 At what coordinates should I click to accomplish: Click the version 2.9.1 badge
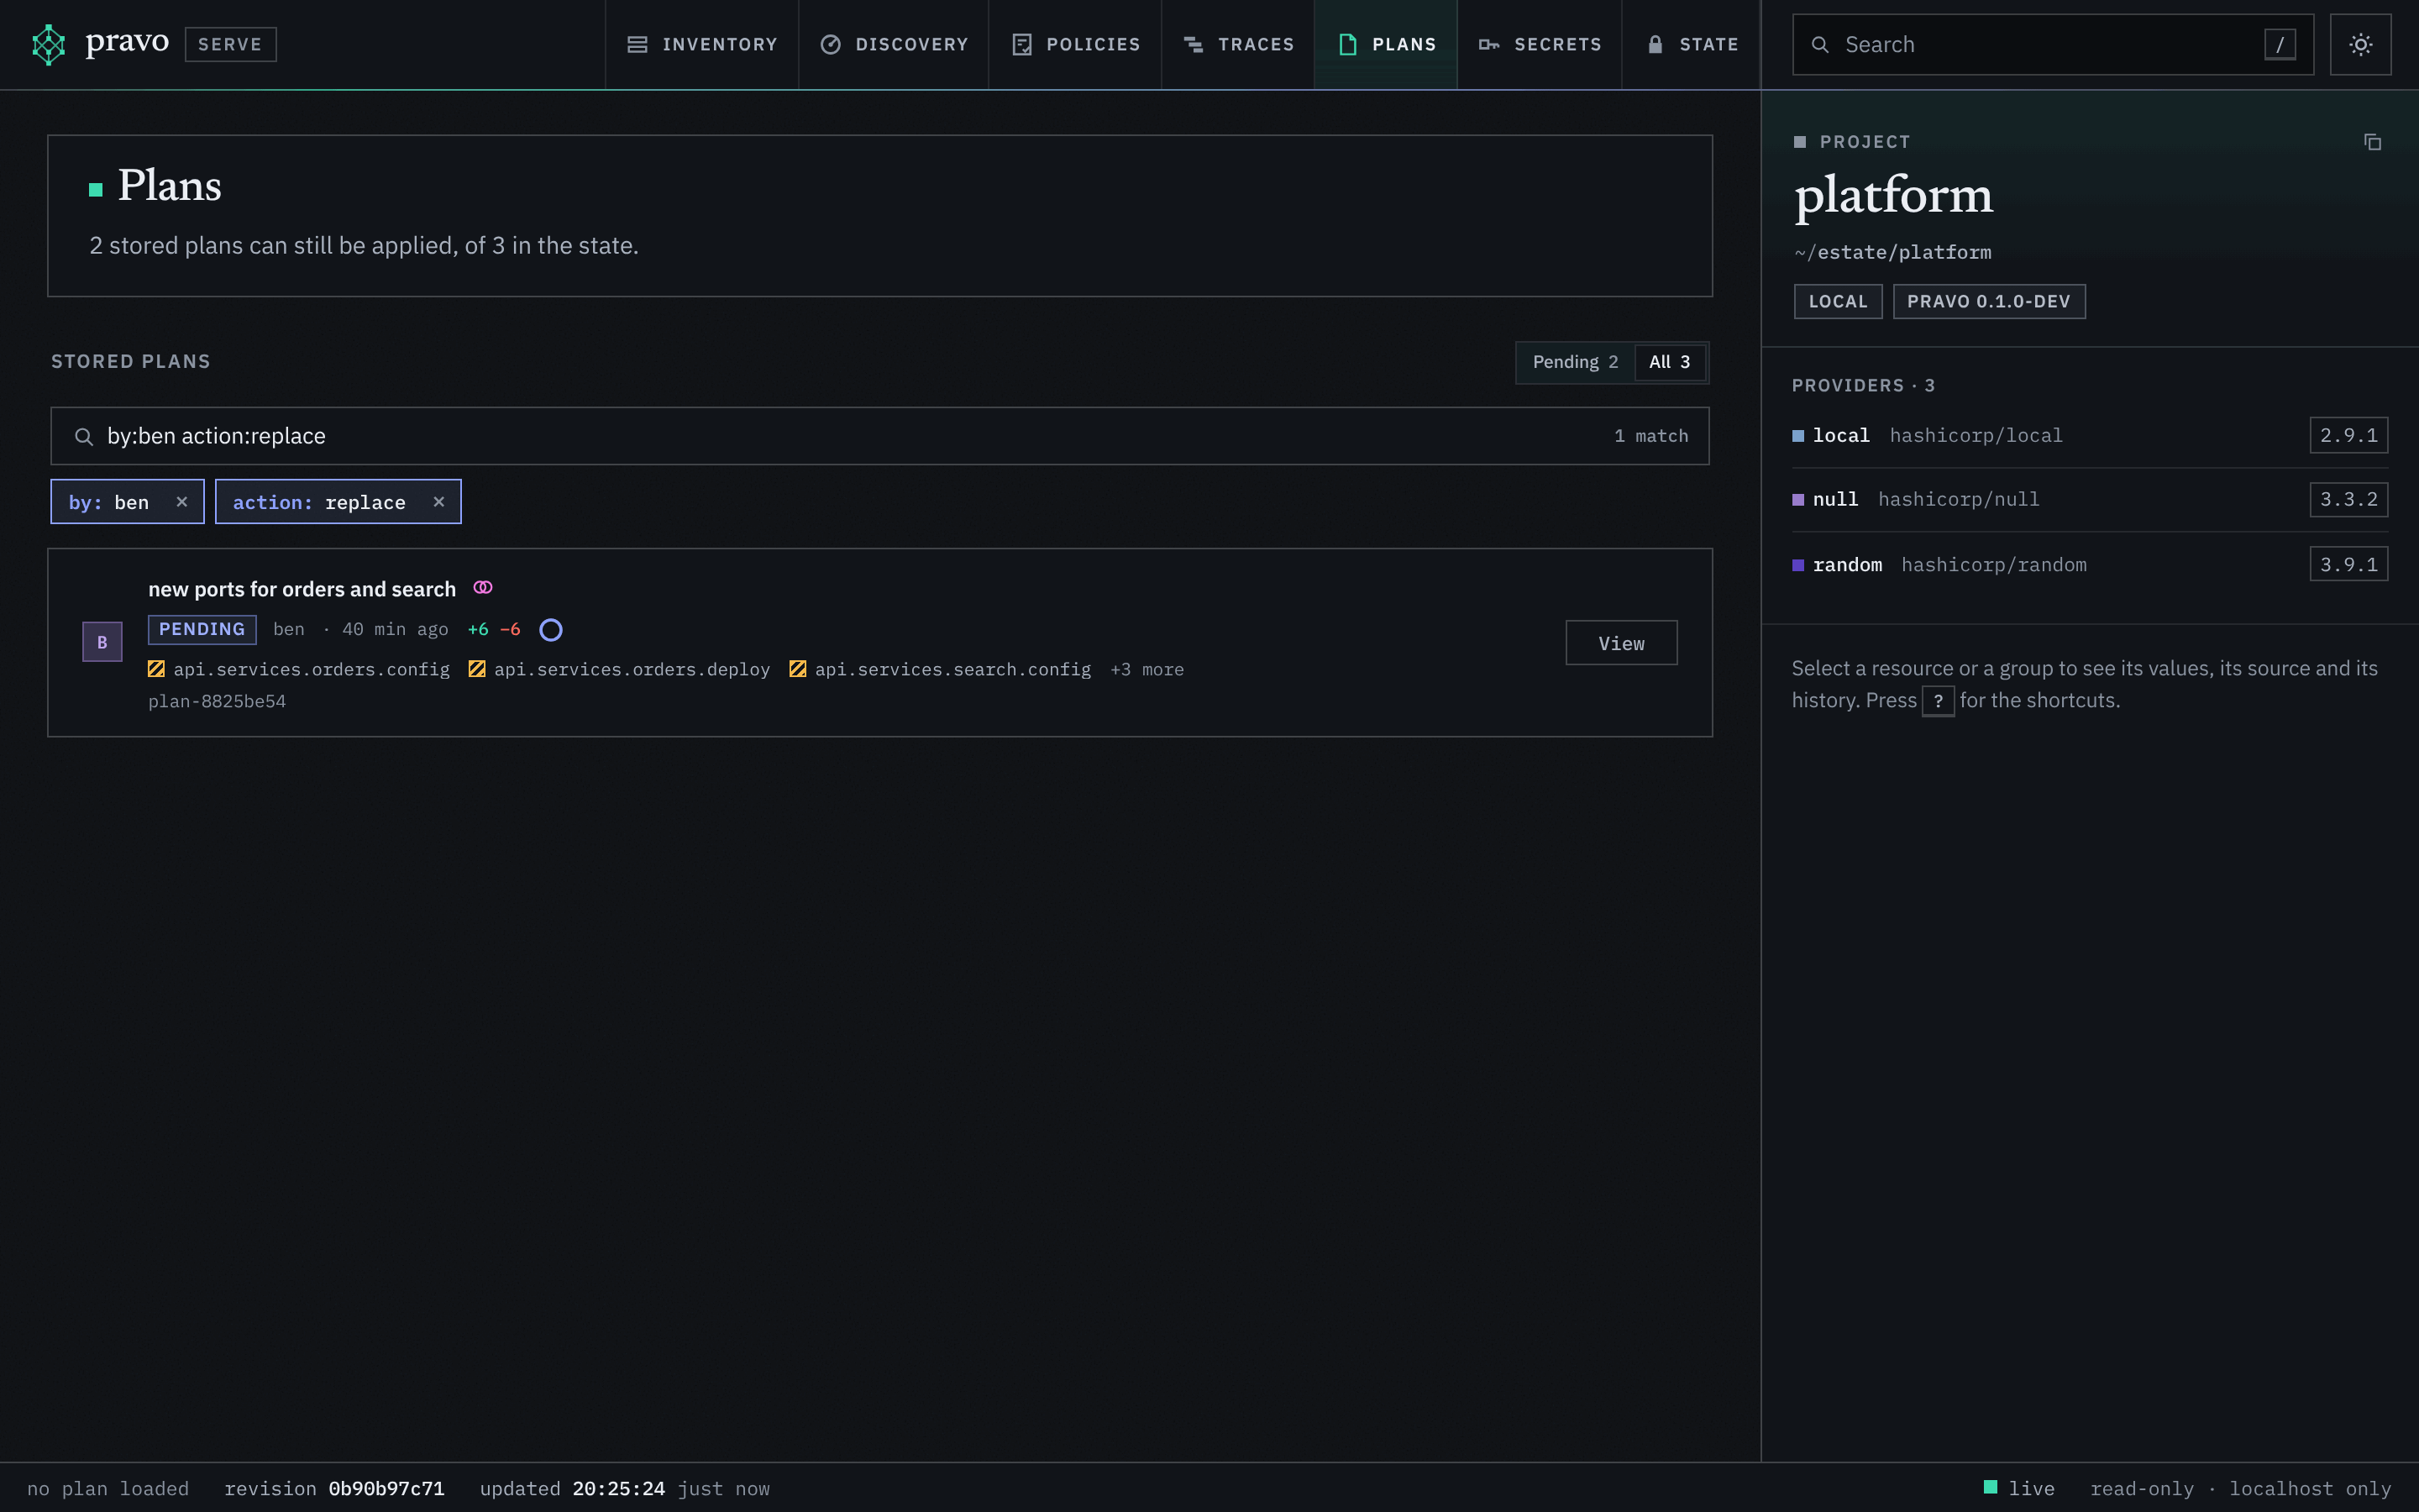click(x=2349, y=435)
